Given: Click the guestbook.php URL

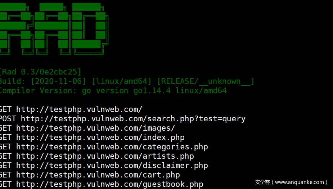Looking at the screenshot, I should (x=109, y=184).
